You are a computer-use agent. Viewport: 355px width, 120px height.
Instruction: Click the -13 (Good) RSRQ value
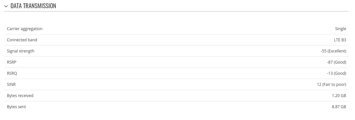tap(337, 73)
